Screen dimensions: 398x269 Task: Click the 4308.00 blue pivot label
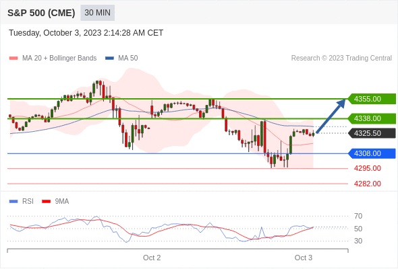[372, 153]
